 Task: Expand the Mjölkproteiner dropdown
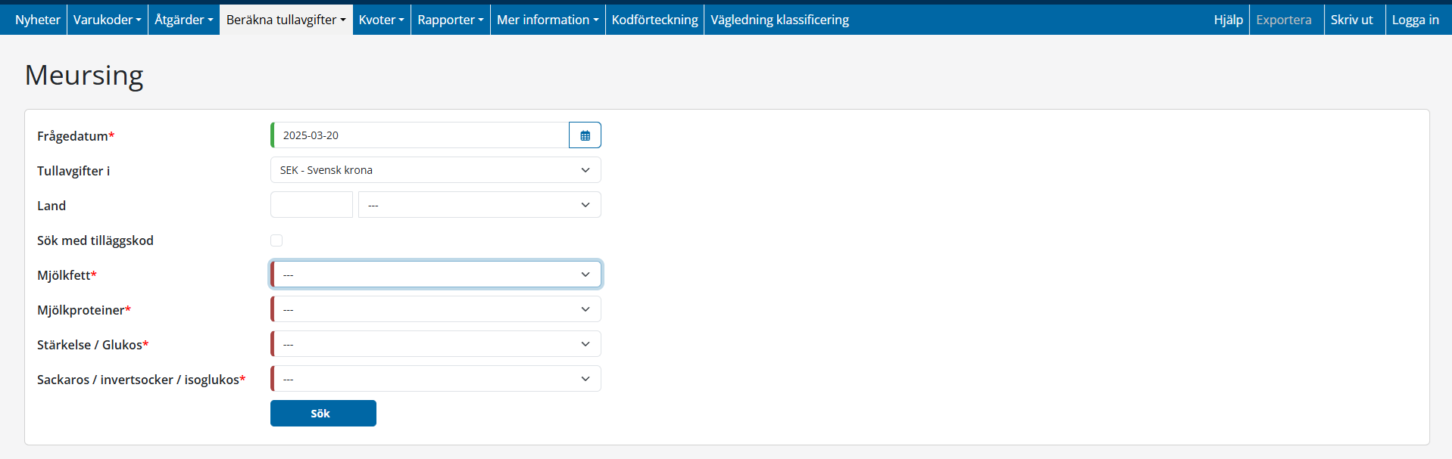[x=435, y=309]
